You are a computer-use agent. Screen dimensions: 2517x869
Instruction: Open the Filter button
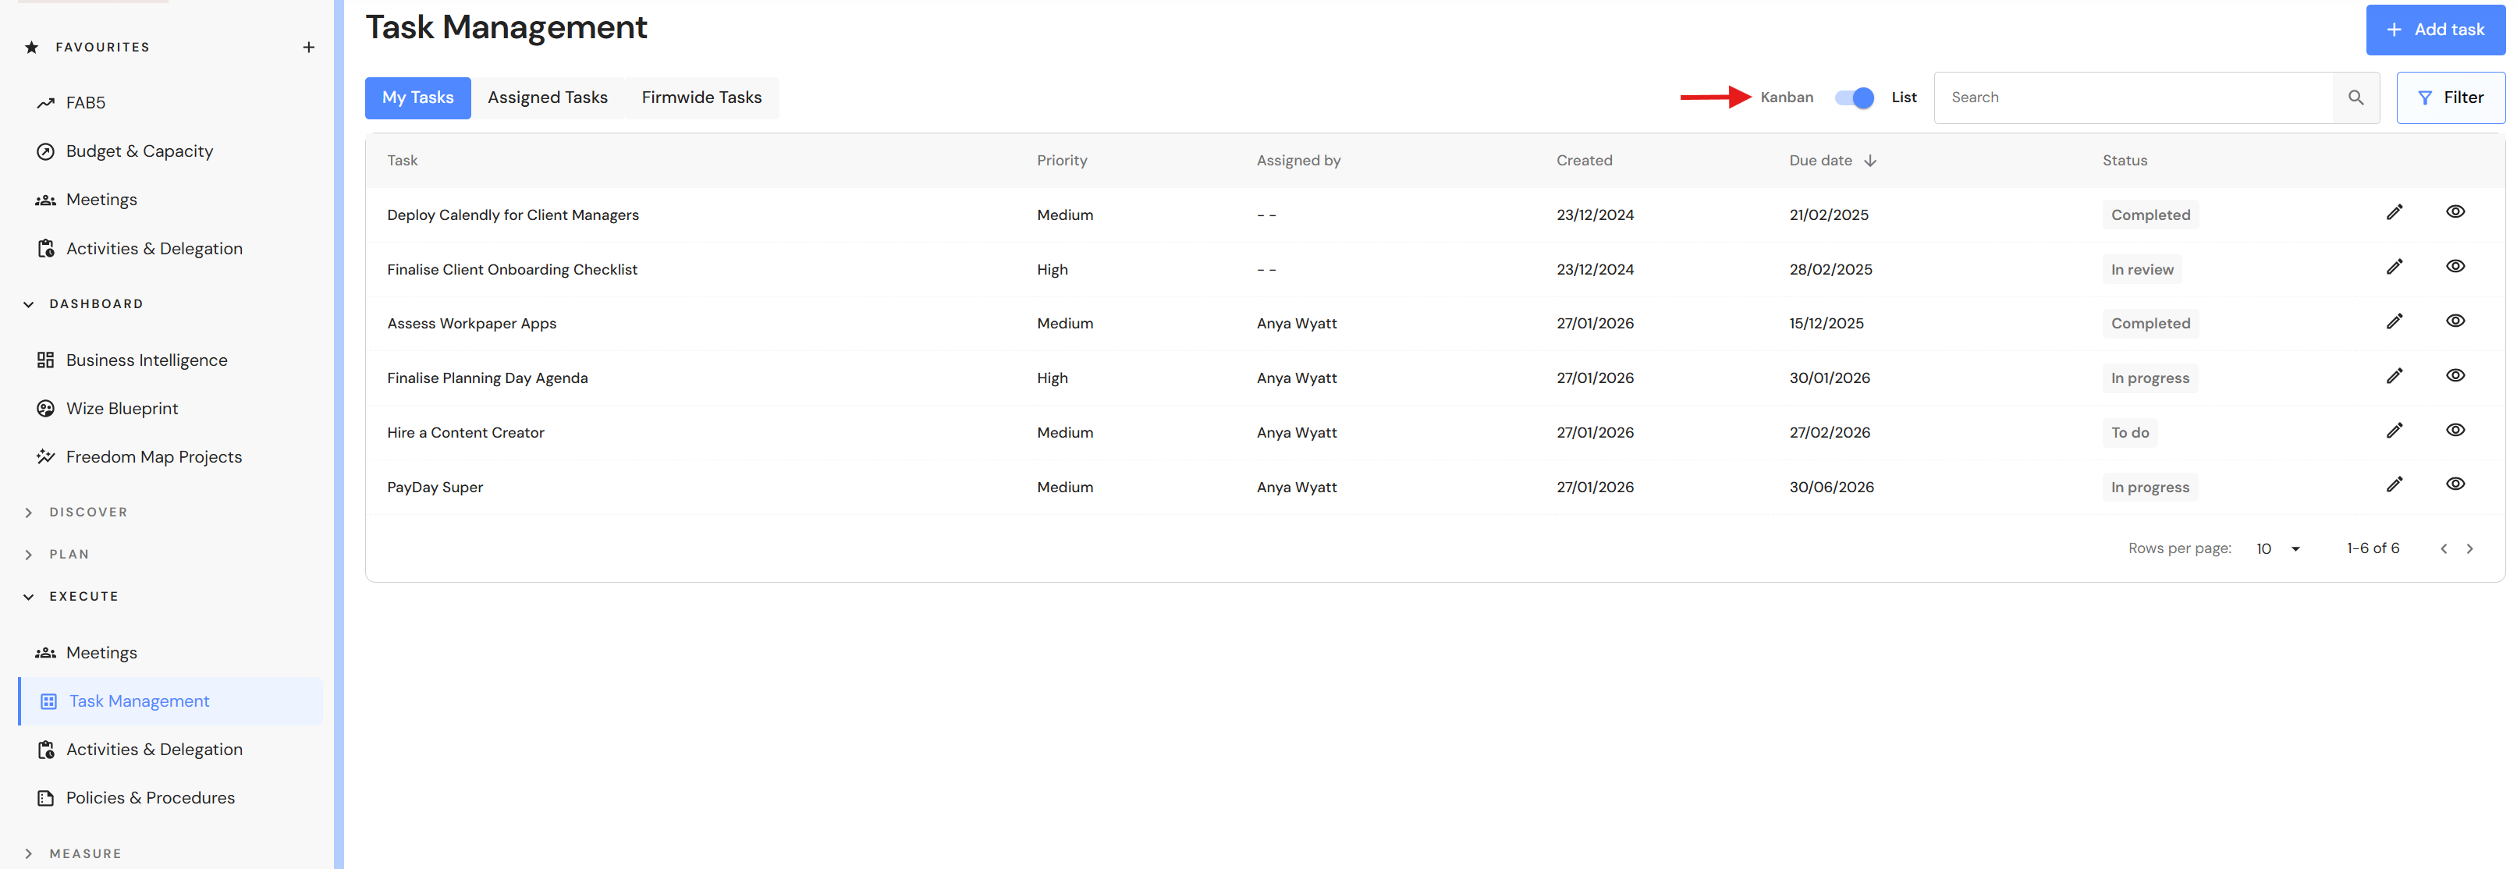point(2450,98)
